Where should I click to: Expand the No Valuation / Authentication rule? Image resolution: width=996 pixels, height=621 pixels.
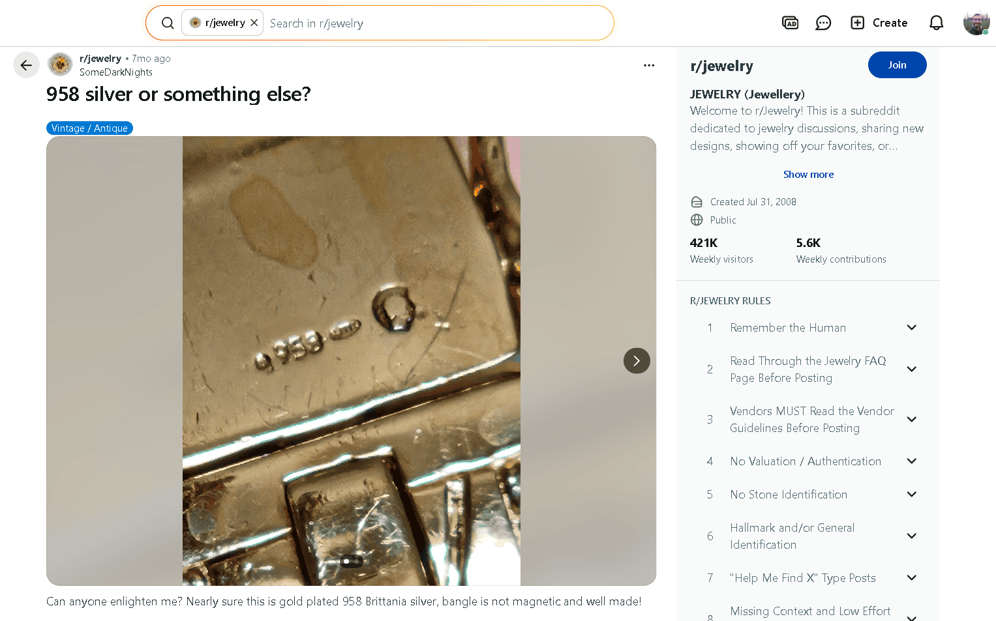point(911,461)
